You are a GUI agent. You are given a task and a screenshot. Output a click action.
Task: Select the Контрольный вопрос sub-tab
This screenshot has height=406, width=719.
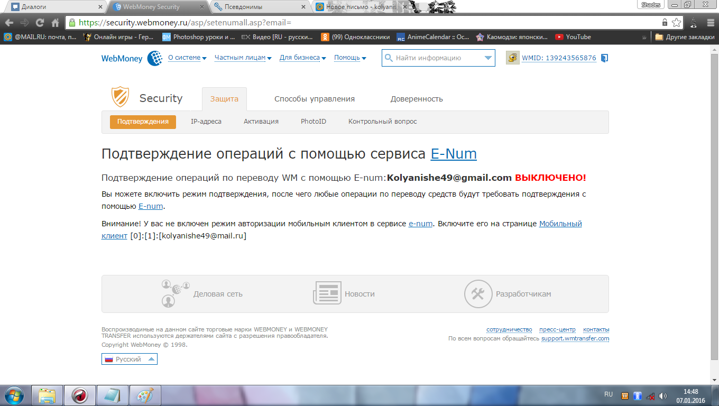pos(383,122)
